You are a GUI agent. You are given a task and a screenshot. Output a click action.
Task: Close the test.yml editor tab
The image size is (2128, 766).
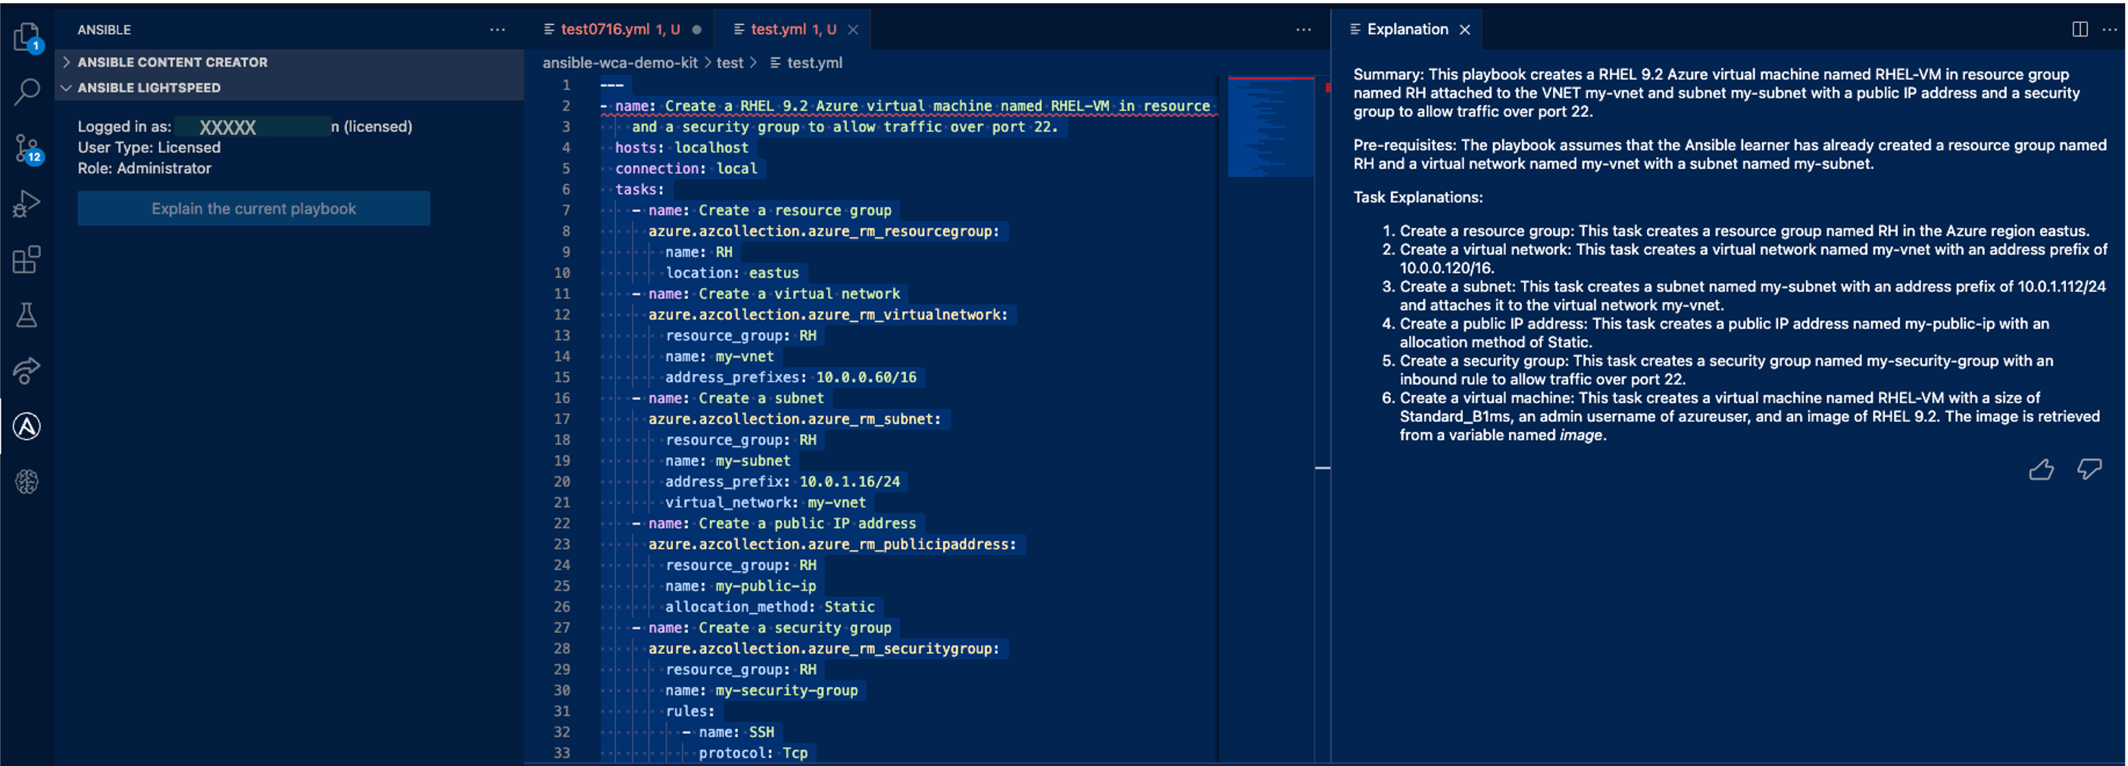(x=853, y=30)
